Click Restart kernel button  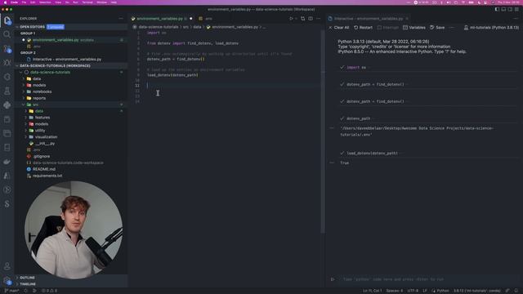[363, 28]
